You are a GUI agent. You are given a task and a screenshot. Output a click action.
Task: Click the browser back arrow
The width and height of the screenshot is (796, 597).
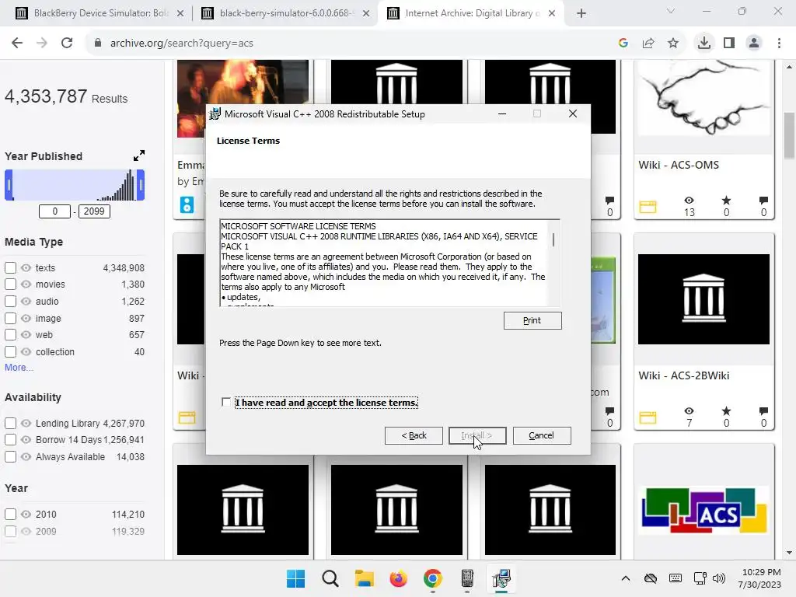(x=17, y=44)
